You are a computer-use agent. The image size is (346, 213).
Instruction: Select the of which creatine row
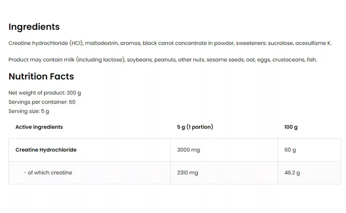point(174,173)
